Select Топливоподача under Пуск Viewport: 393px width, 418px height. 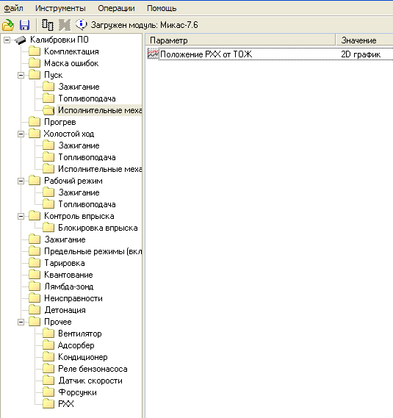click(x=87, y=98)
